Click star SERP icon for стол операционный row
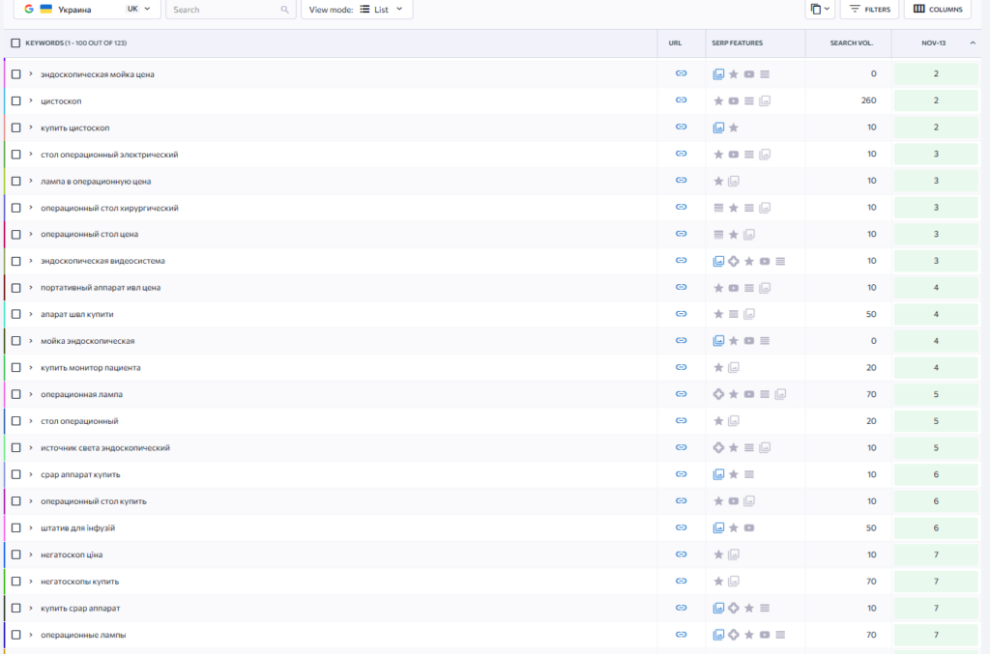 coord(718,421)
